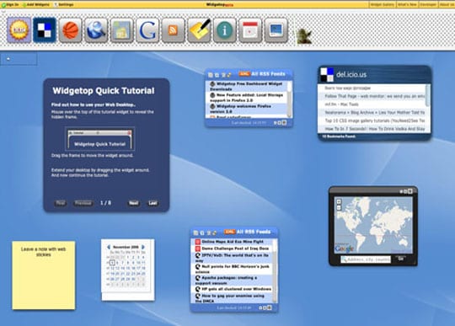Open "How To Drink Vodka And Stay" bookmark
This screenshot has height=326, width=455.
(x=372, y=129)
